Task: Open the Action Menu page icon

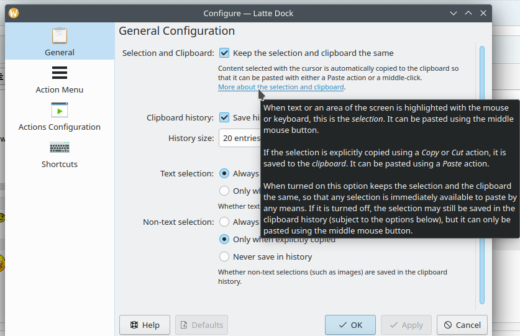Action: pos(60,73)
